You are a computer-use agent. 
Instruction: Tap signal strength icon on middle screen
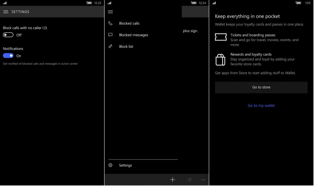[109, 3]
